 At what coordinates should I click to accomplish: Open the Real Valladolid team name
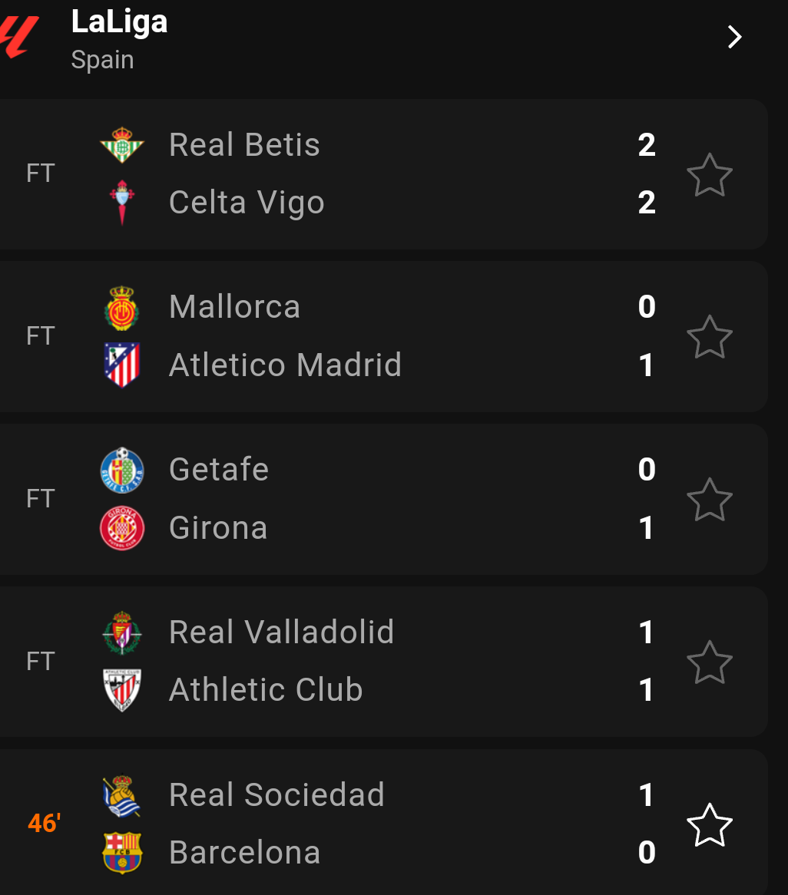coord(282,632)
